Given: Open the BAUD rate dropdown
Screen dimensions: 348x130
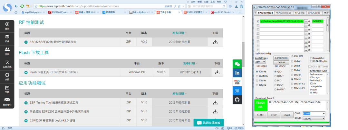Looking at the screenshot, I should (314, 118).
